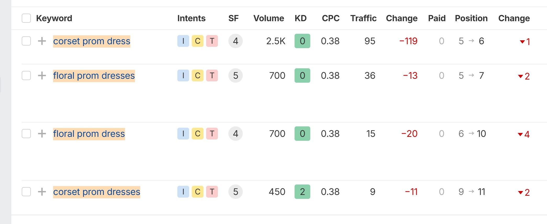Click the position change 6 to 10 cell
This screenshot has height=224, width=547.
pyautogui.click(x=472, y=134)
